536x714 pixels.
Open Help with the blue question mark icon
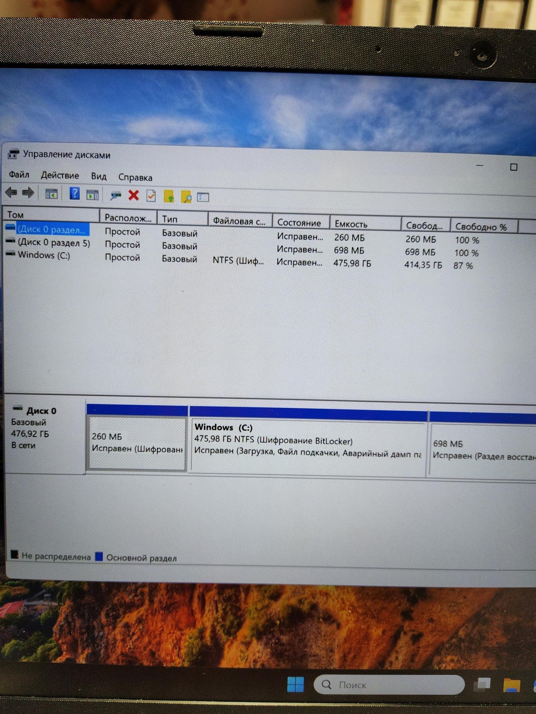[75, 193]
